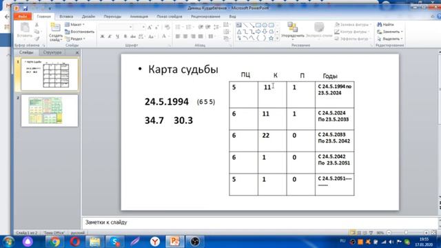Toggle strikethrough formatting
The width and height of the screenshot is (441, 248).
pos(133,37)
